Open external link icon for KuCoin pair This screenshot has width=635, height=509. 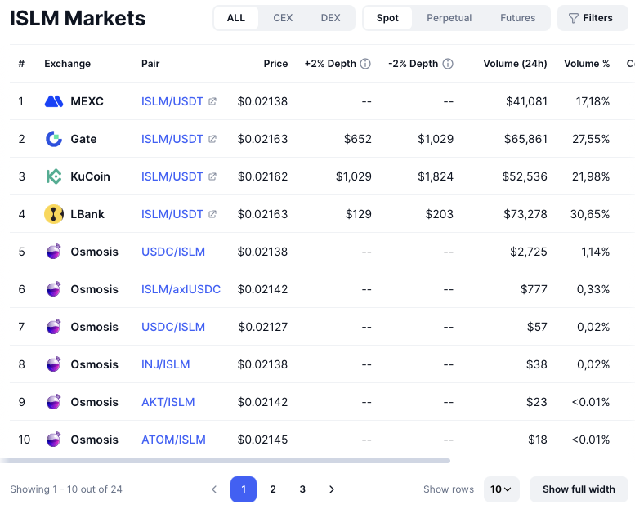[212, 176]
